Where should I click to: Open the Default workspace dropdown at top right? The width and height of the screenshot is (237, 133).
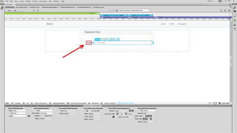(211, 1)
